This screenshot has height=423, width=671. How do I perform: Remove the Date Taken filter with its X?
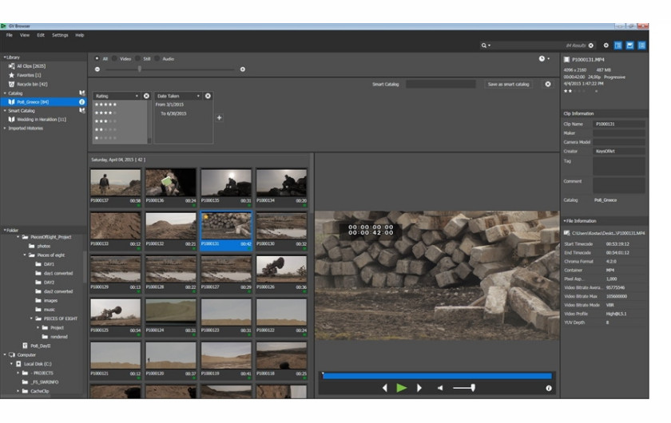click(x=208, y=96)
